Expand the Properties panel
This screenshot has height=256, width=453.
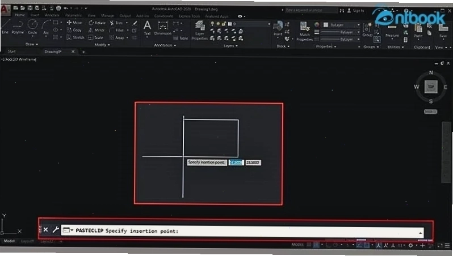point(326,46)
